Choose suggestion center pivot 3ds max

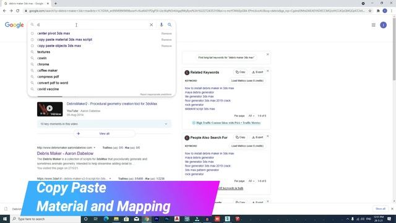pyautogui.click(x=53, y=33)
